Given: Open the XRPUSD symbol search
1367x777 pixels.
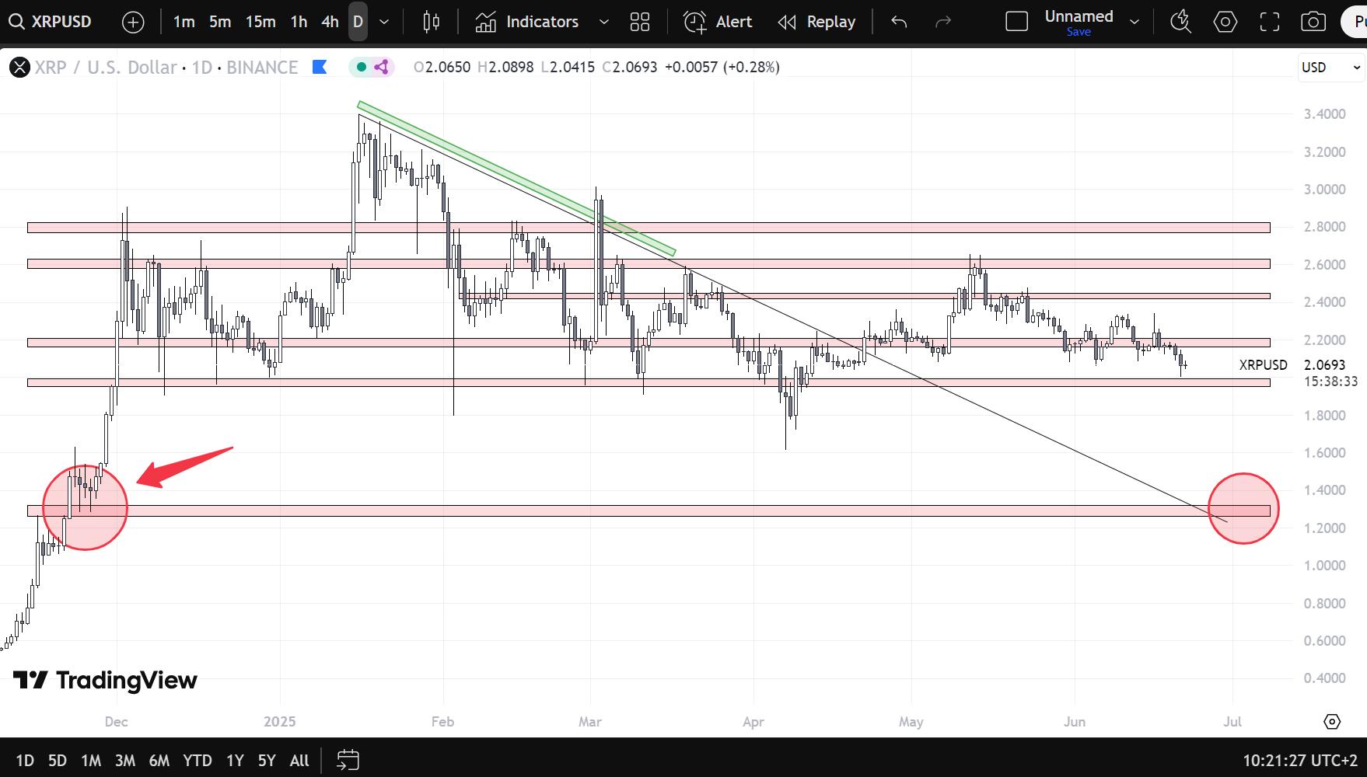Looking at the screenshot, I should 50,22.
